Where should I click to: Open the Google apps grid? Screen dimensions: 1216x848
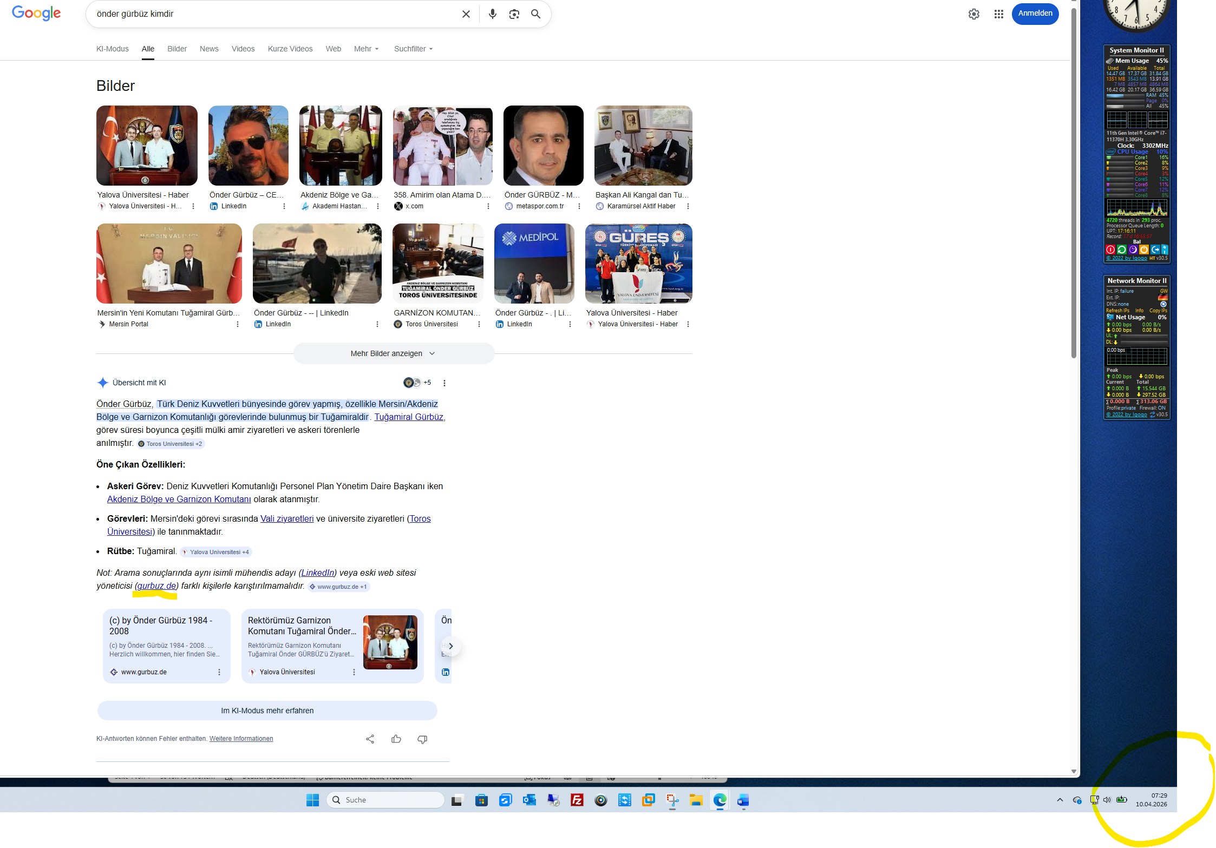click(x=999, y=14)
